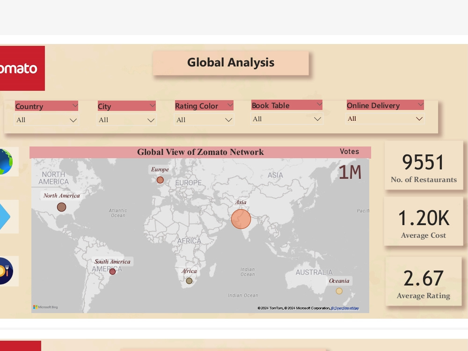Open the Rating Color dropdown
Viewport: 468px width, 351px height.
tap(228, 120)
